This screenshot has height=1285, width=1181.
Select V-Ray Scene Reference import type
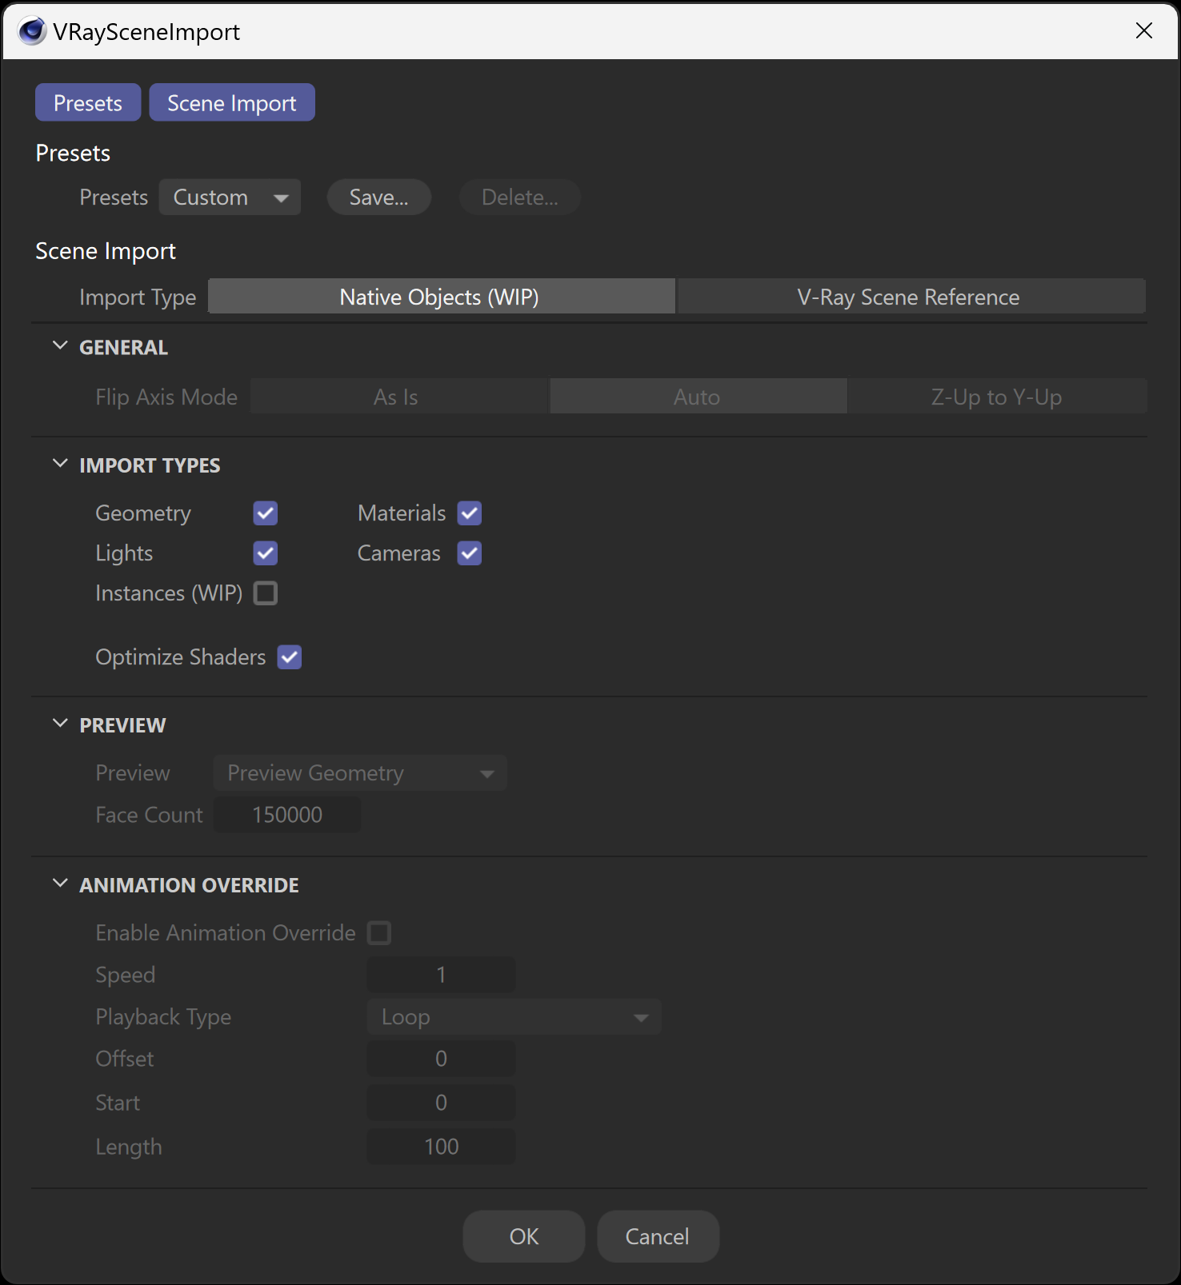click(911, 297)
